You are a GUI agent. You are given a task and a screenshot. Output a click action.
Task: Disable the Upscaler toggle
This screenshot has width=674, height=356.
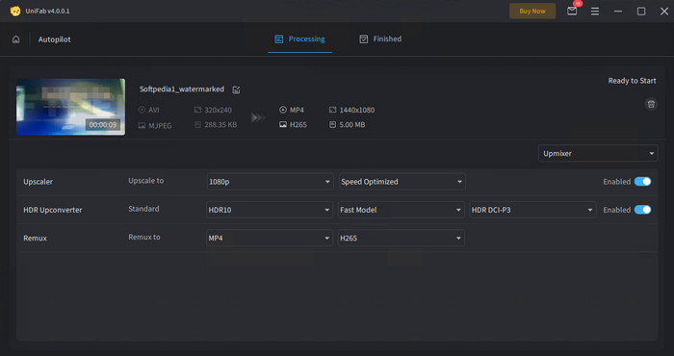click(642, 182)
